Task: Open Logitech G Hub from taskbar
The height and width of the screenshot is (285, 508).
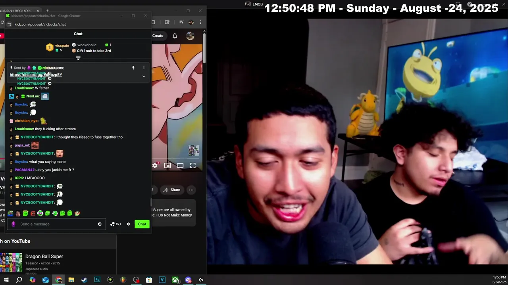Action: tap(201, 280)
